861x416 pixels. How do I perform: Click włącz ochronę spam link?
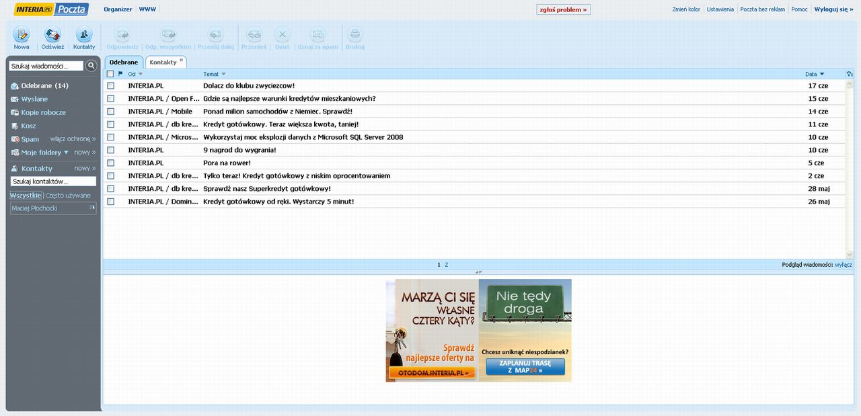(73, 139)
